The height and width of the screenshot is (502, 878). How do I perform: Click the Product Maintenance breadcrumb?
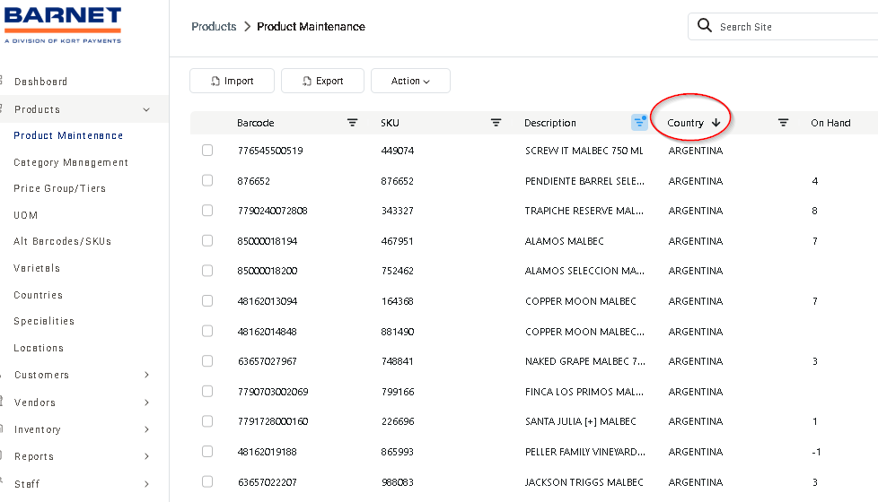point(311,26)
